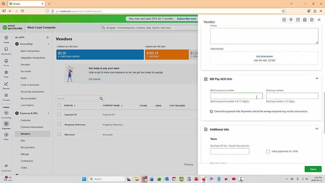Click the Bank account number field
This screenshot has width=325, height=183.
tap(236, 96)
